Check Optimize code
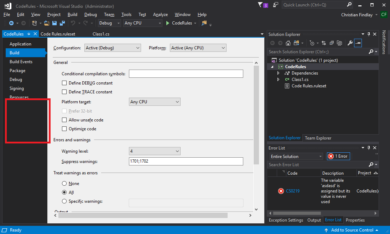Image resolution: width=390 pixels, height=234 pixels. [x=64, y=129]
